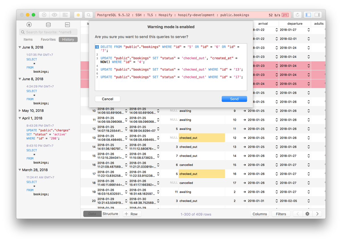Click the cancelled status in row 16

(186, 165)
